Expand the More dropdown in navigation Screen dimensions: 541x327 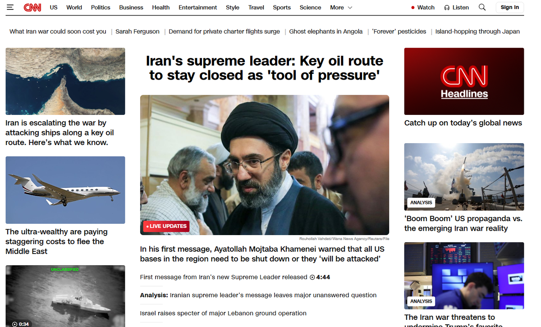tap(341, 8)
